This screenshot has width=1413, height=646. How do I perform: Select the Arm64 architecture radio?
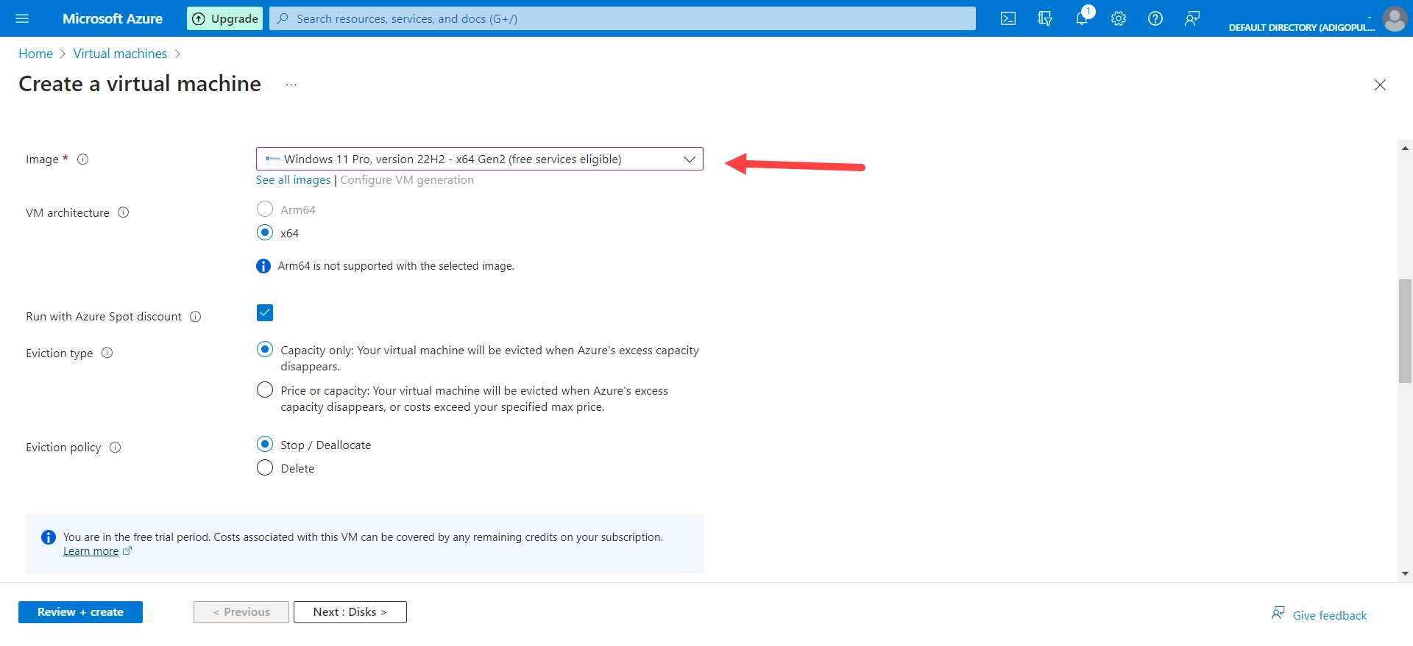(265, 209)
